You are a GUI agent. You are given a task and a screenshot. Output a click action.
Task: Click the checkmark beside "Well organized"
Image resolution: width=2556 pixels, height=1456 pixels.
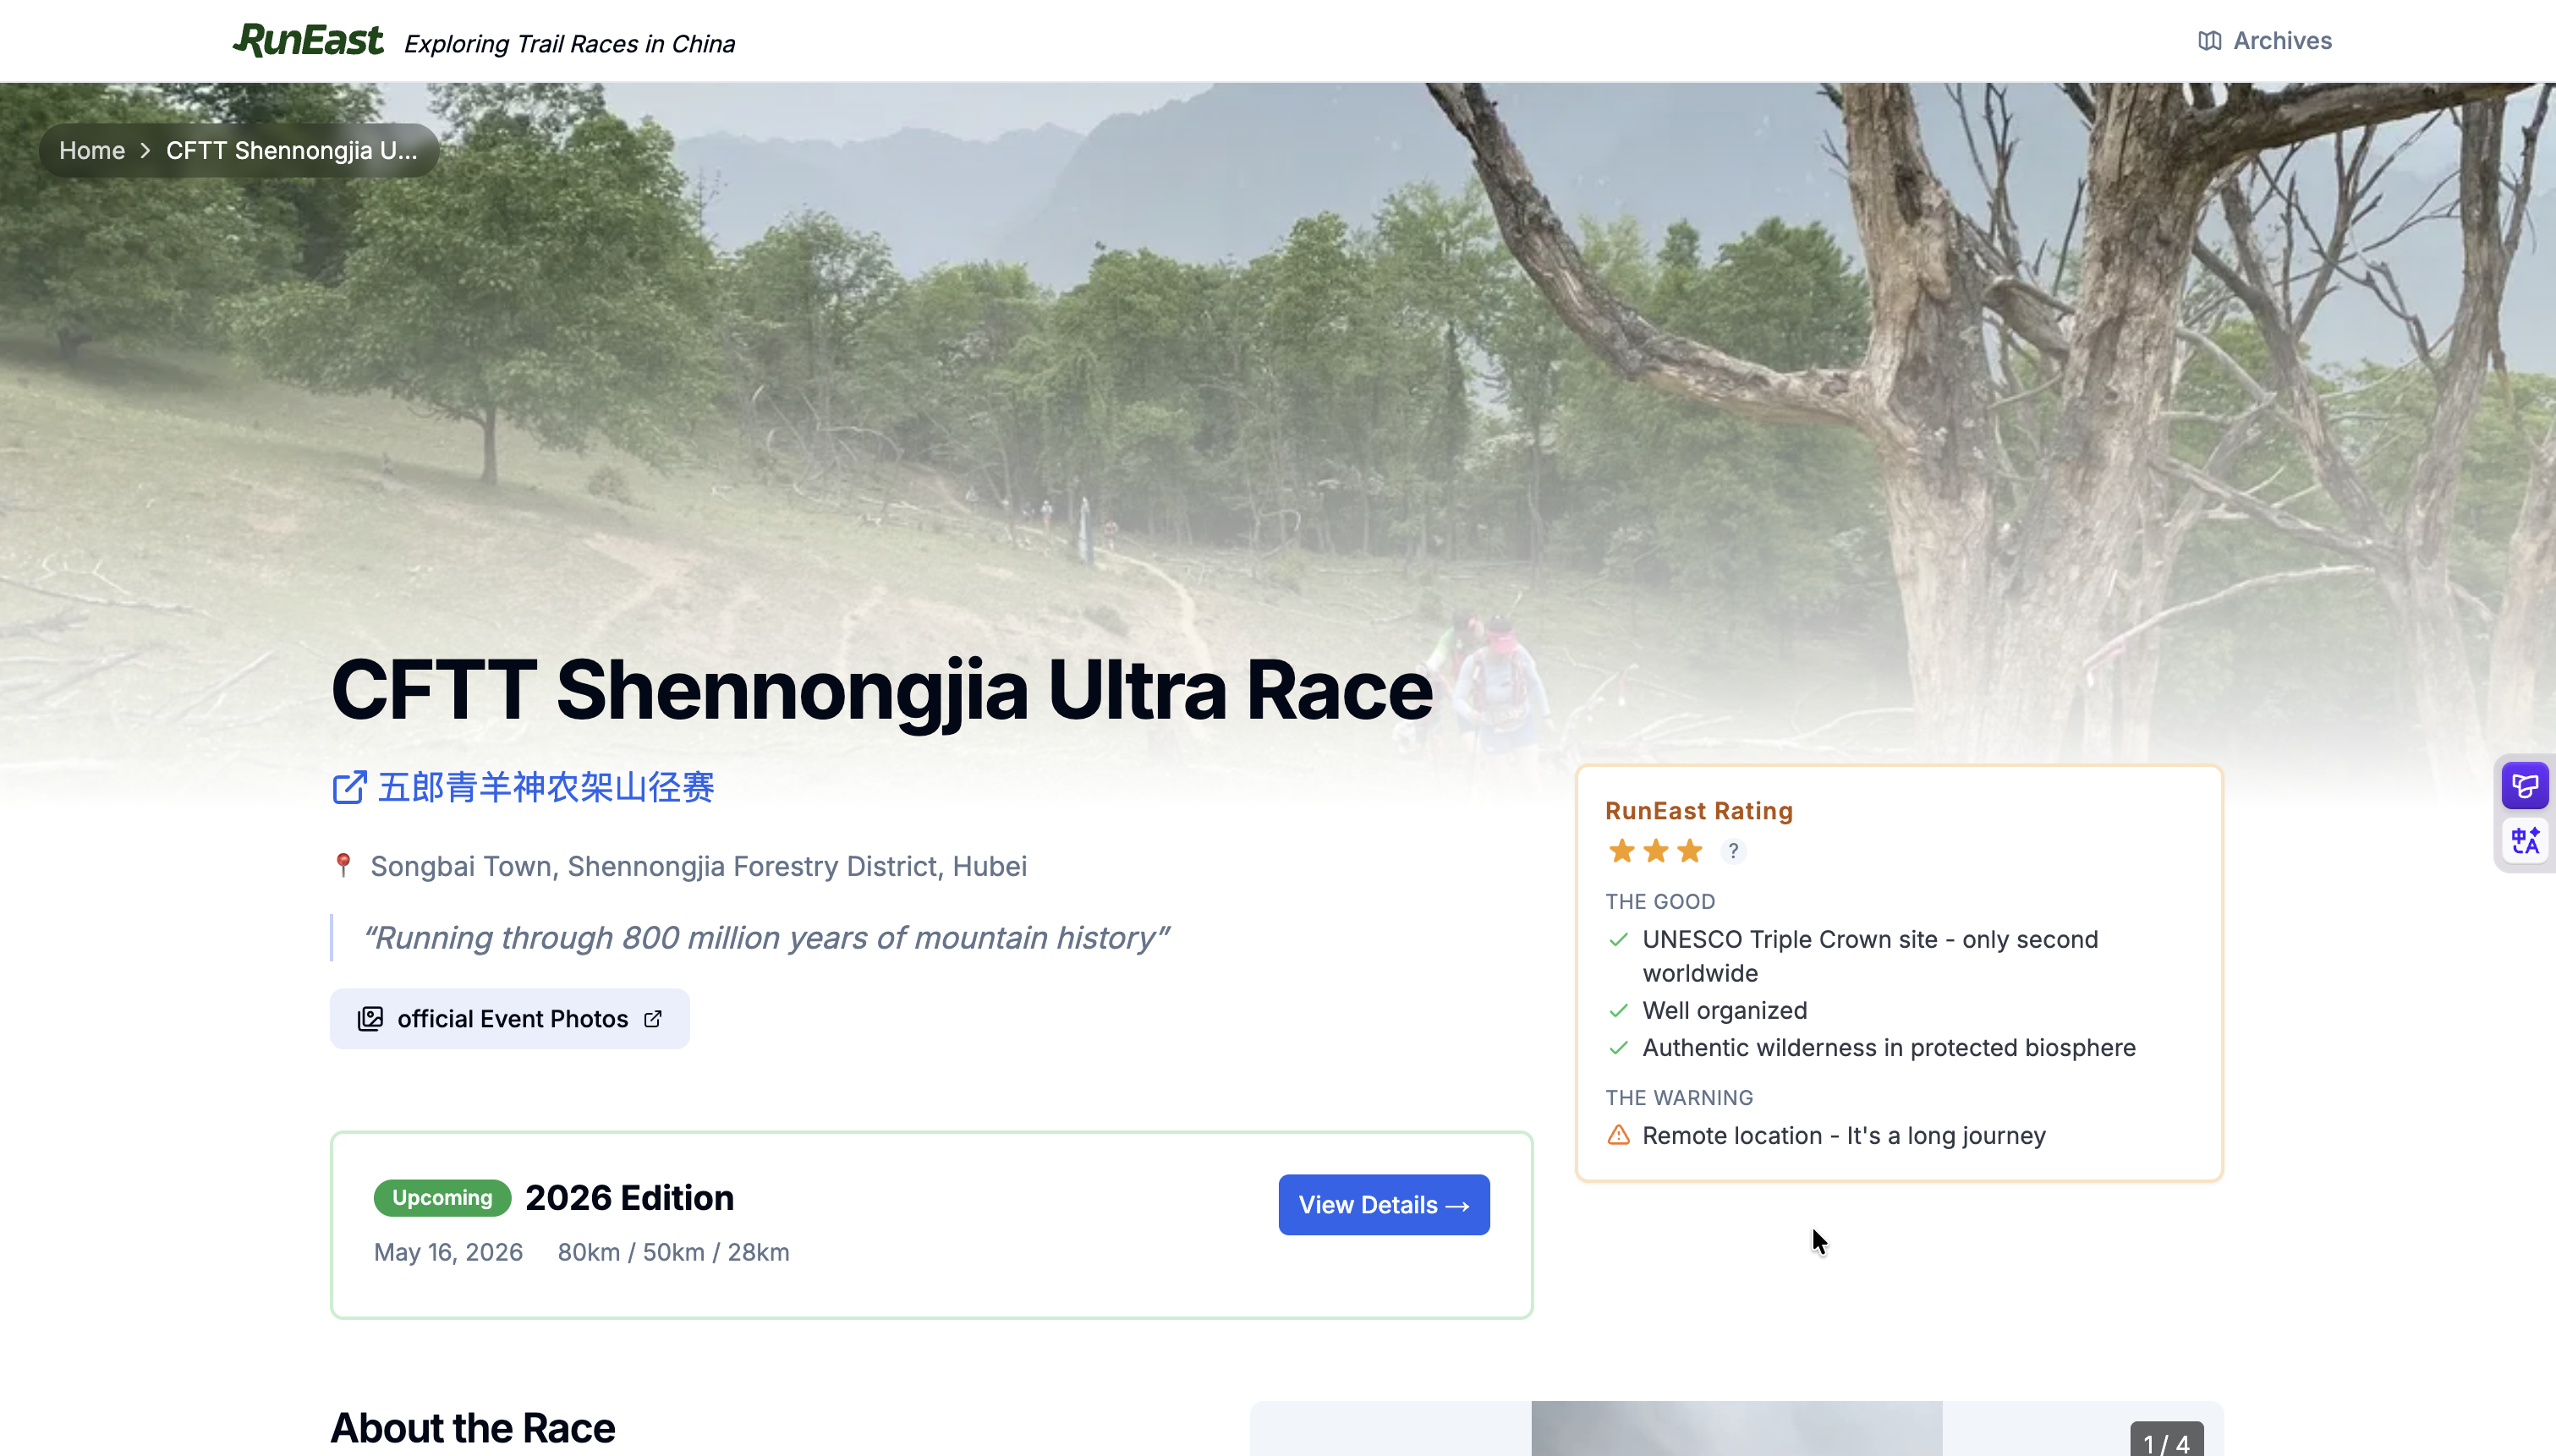tap(1617, 1010)
